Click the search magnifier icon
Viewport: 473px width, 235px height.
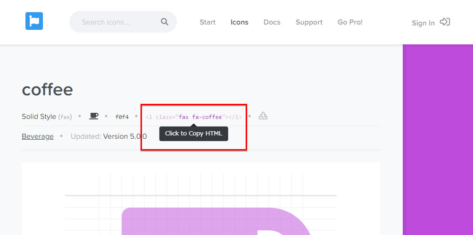[165, 22]
